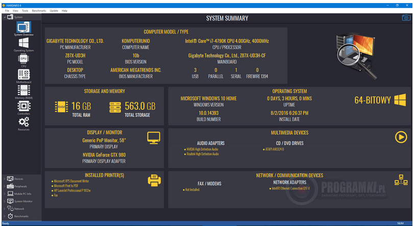Select the Operating System sidebar icon
Image resolution: width=414 pixels, height=226 pixels.
point(23,43)
